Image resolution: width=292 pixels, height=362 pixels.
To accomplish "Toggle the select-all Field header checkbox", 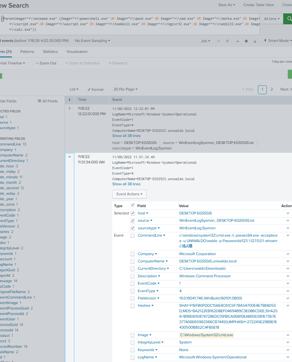I will coord(133,205).
